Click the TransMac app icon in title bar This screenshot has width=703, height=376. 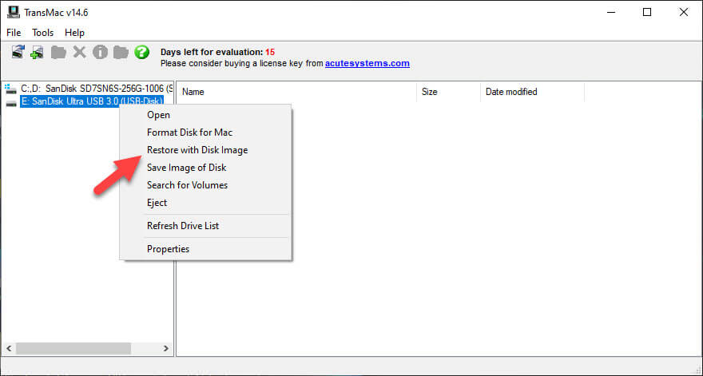13,12
